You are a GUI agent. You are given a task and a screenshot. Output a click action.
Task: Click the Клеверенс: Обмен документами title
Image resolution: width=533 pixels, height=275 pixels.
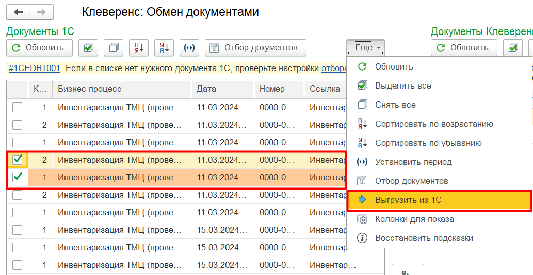point(170,12)
